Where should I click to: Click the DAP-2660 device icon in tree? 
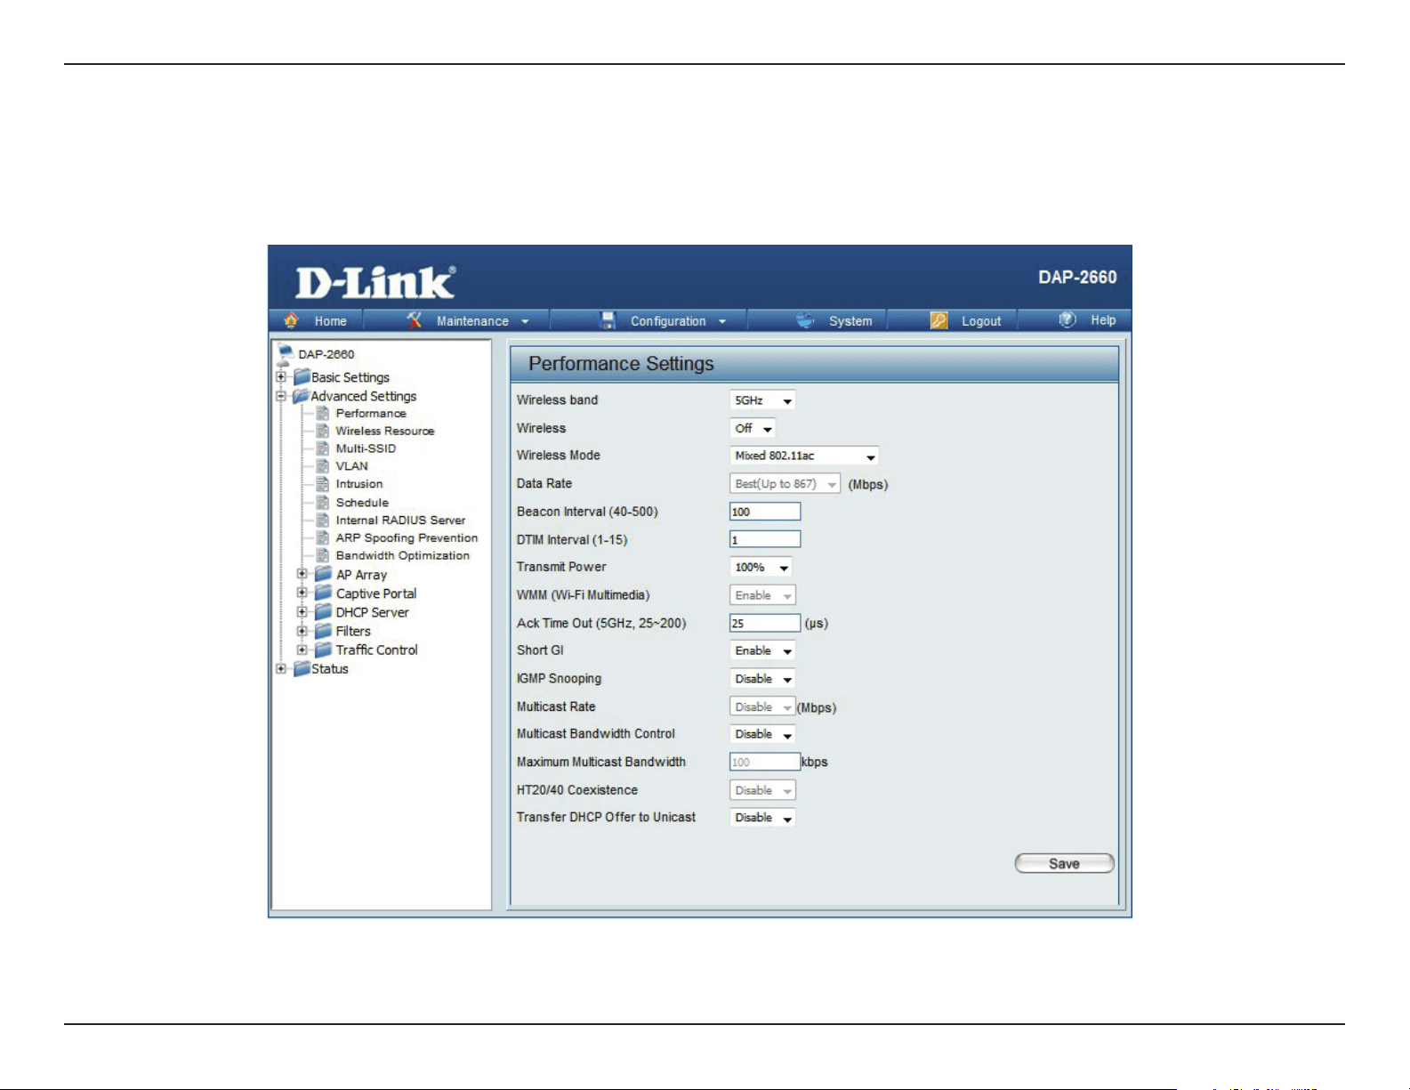coord(285,354)
